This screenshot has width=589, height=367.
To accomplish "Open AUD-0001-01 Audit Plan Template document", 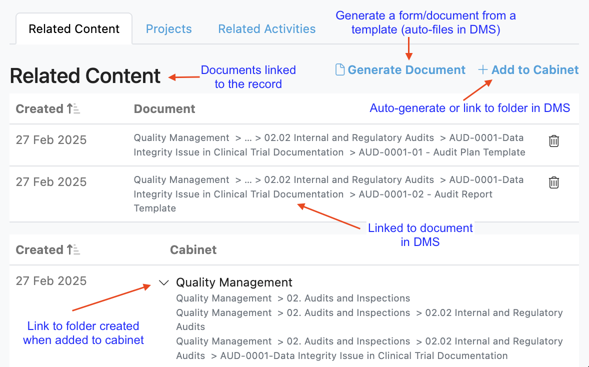I will click(x=441, y=152).
